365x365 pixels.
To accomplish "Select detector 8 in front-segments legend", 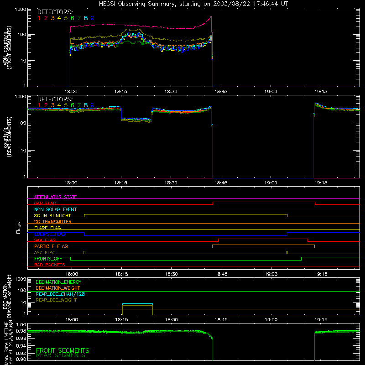I will 86,18.
